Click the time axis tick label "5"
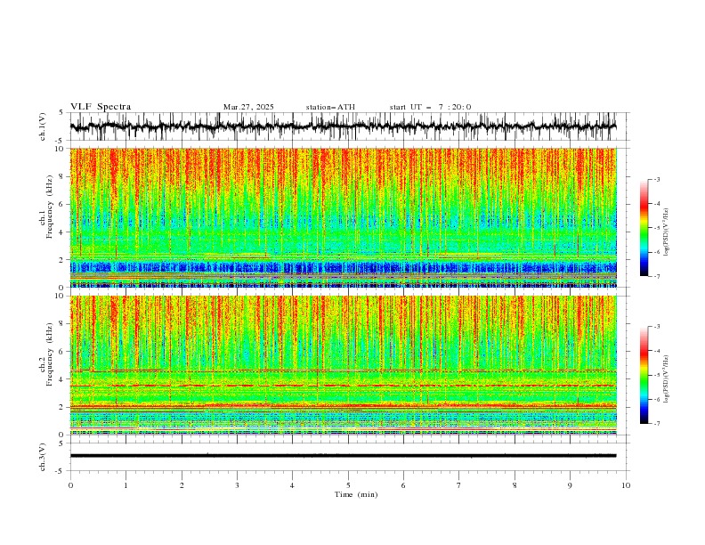The image size is (705, 545). pos(348,485)
